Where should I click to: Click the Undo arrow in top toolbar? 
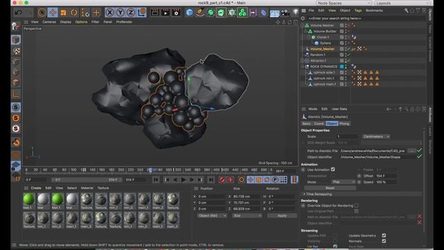point(19,12)
